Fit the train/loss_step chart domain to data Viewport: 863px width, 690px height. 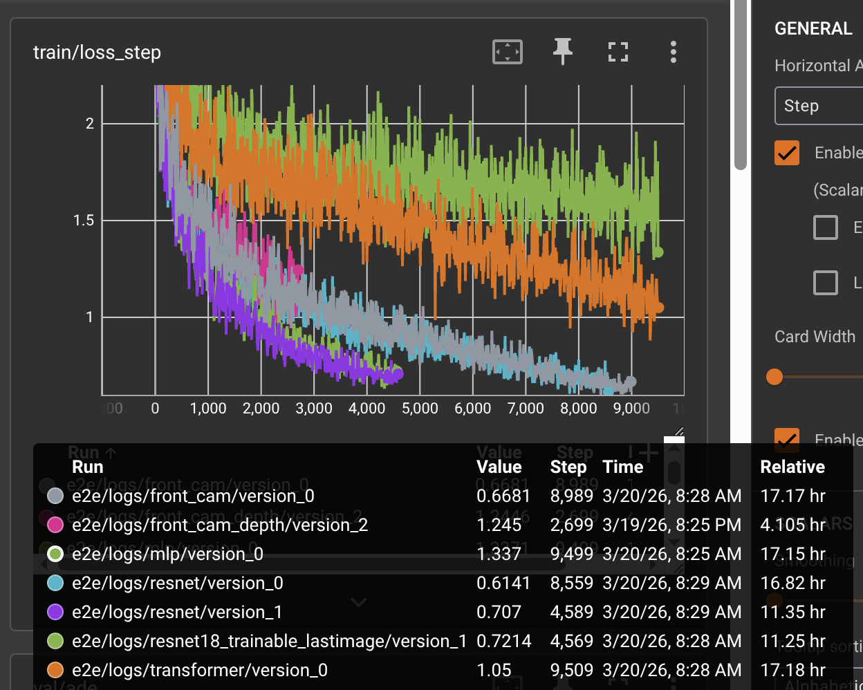tap(507, 52)
